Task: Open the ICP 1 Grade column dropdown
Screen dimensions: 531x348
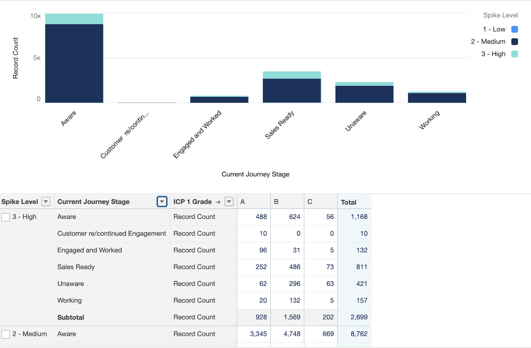Action: click(229, 202)
